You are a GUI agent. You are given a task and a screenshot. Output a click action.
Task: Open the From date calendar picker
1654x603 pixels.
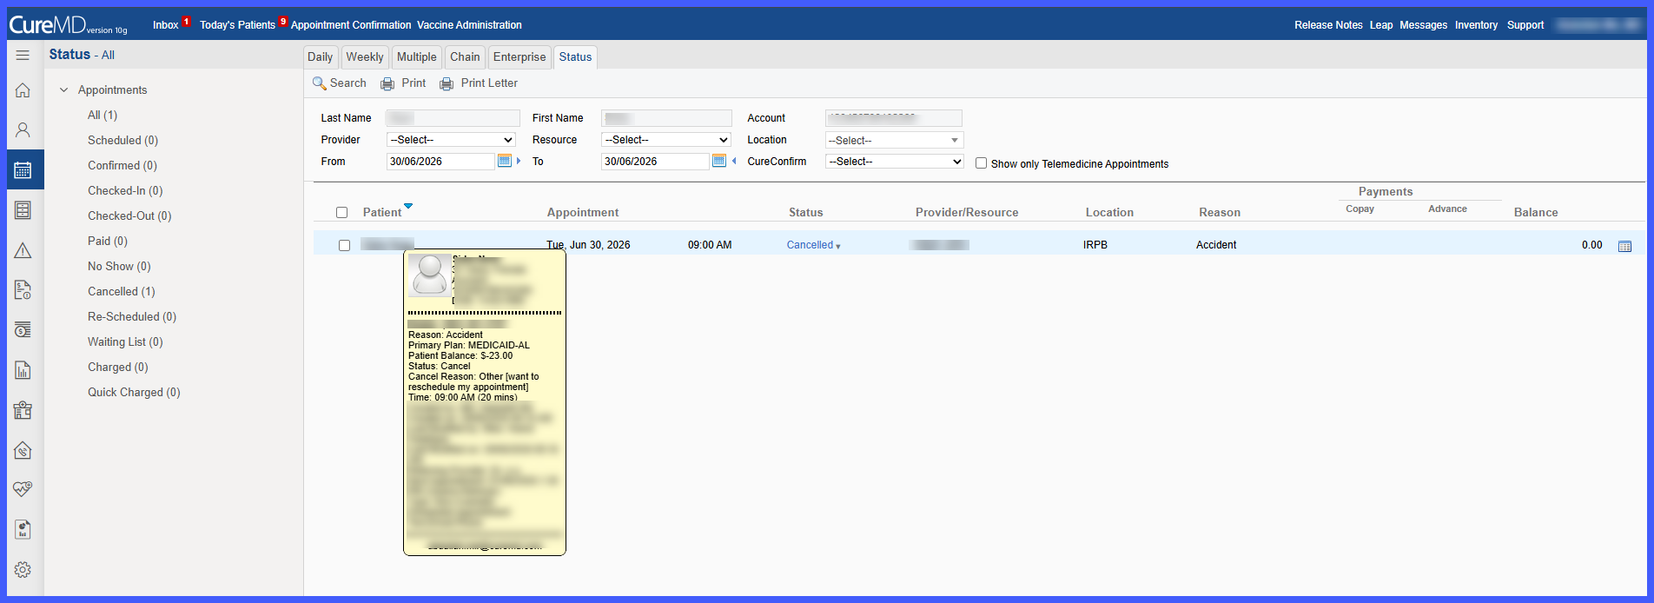pos(504,161)
